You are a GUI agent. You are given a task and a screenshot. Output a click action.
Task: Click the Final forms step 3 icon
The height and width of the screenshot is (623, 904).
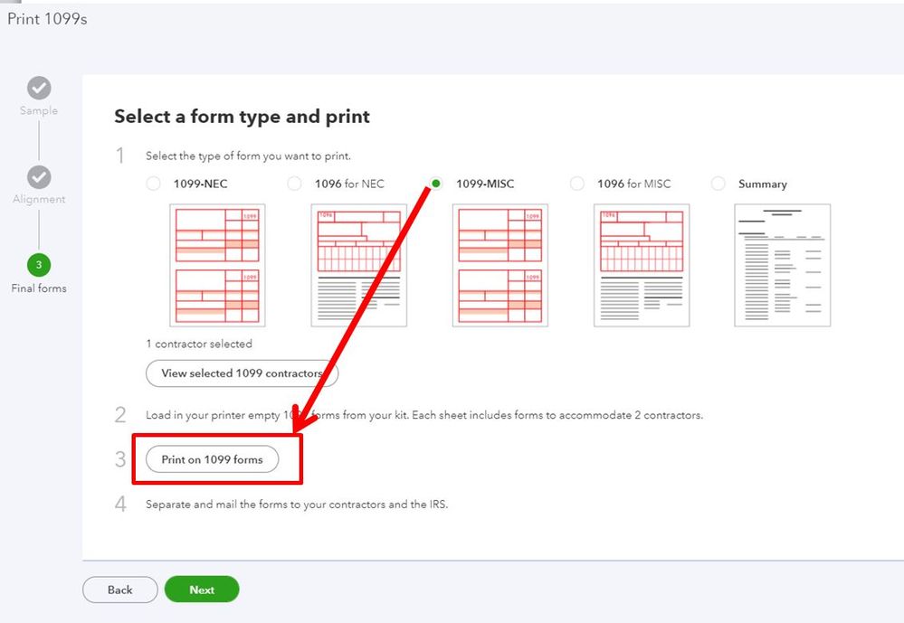[39, 265]
